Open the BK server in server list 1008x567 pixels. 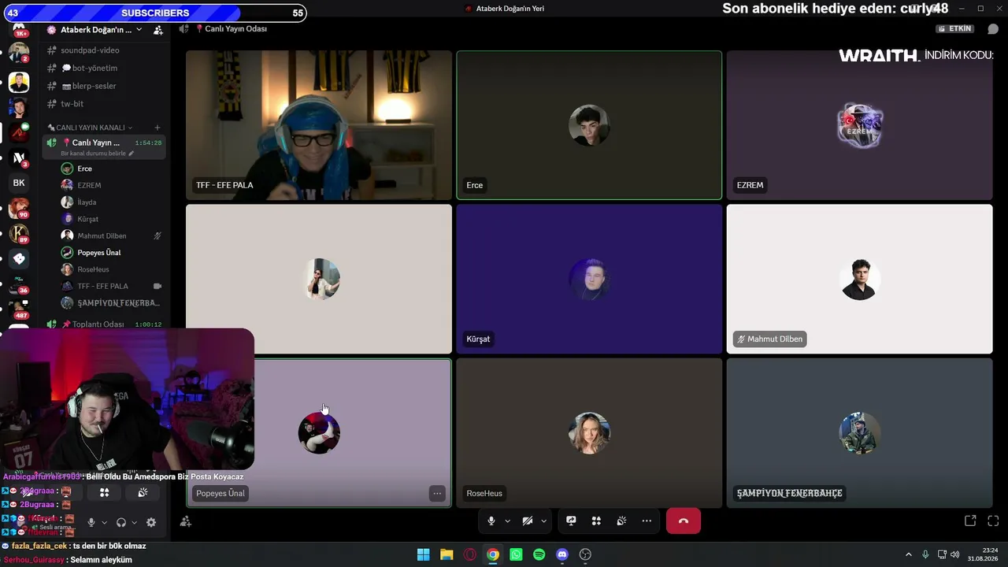click(x=19, y=183)
